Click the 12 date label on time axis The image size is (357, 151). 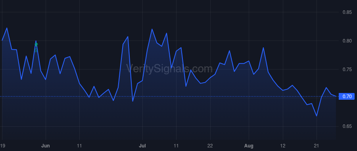[x=282, y=145]
